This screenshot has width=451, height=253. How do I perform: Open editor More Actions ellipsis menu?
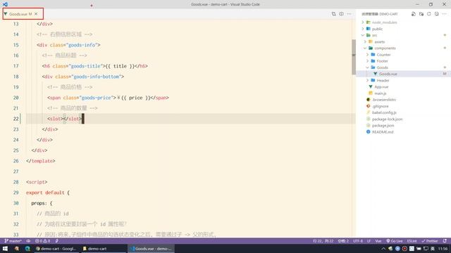point(349,14)
